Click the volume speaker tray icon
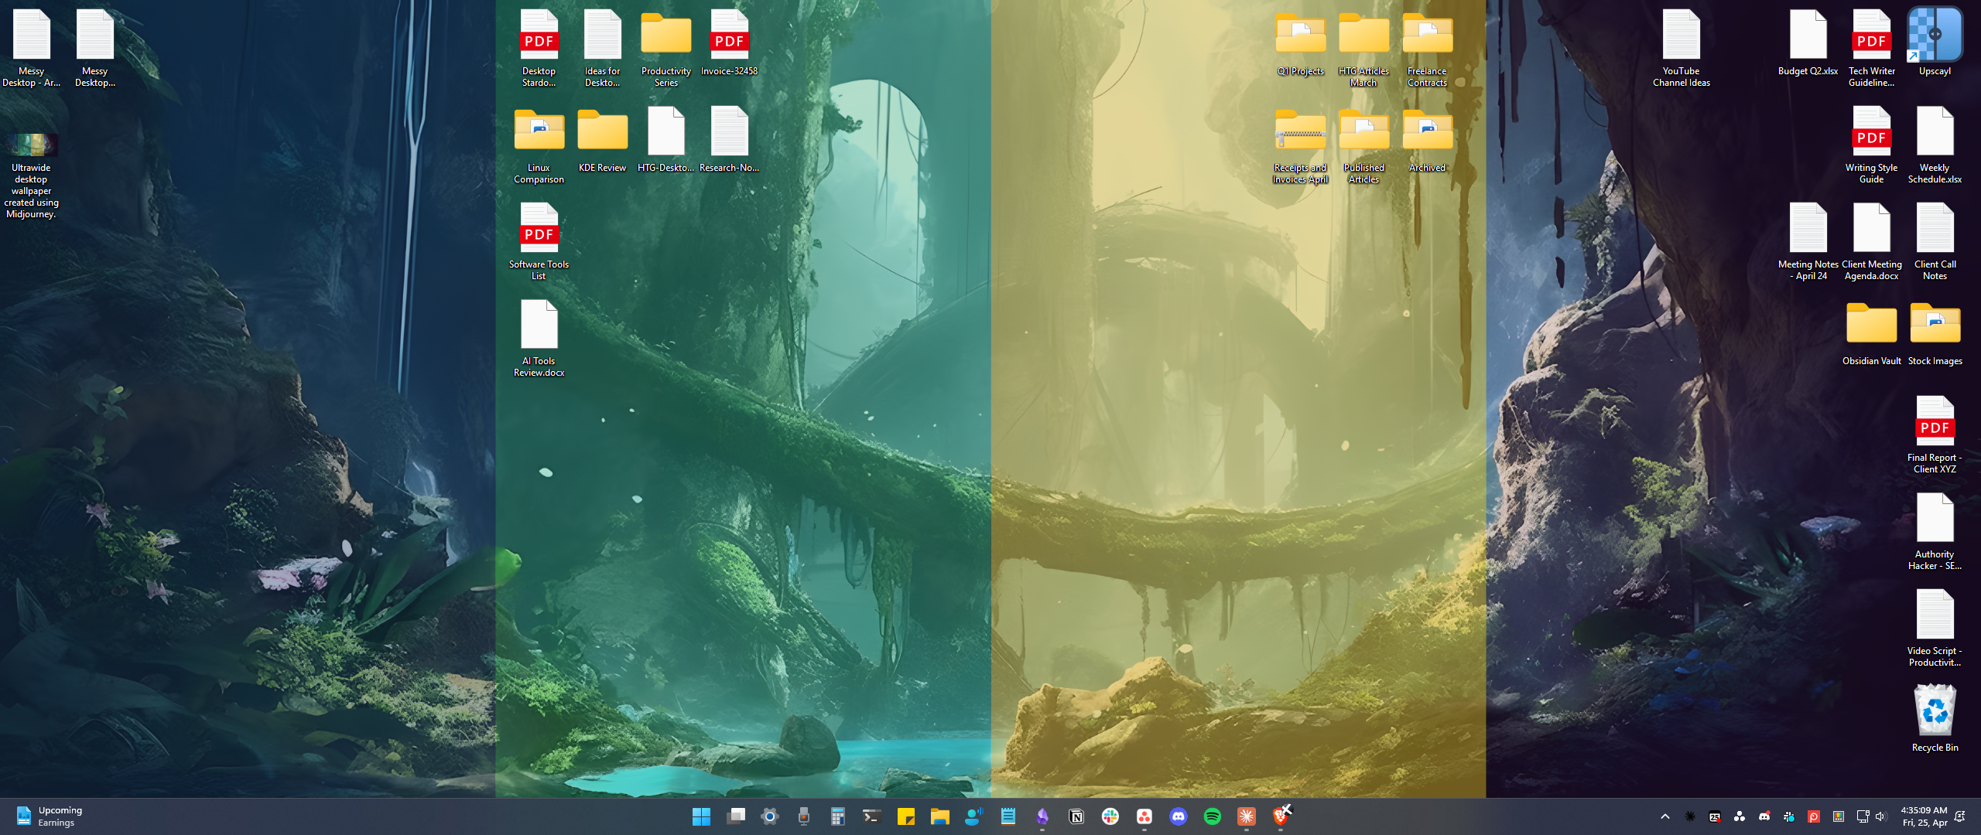The height and width of the screenshot is (835, 1981). (x=1881, y=816)
